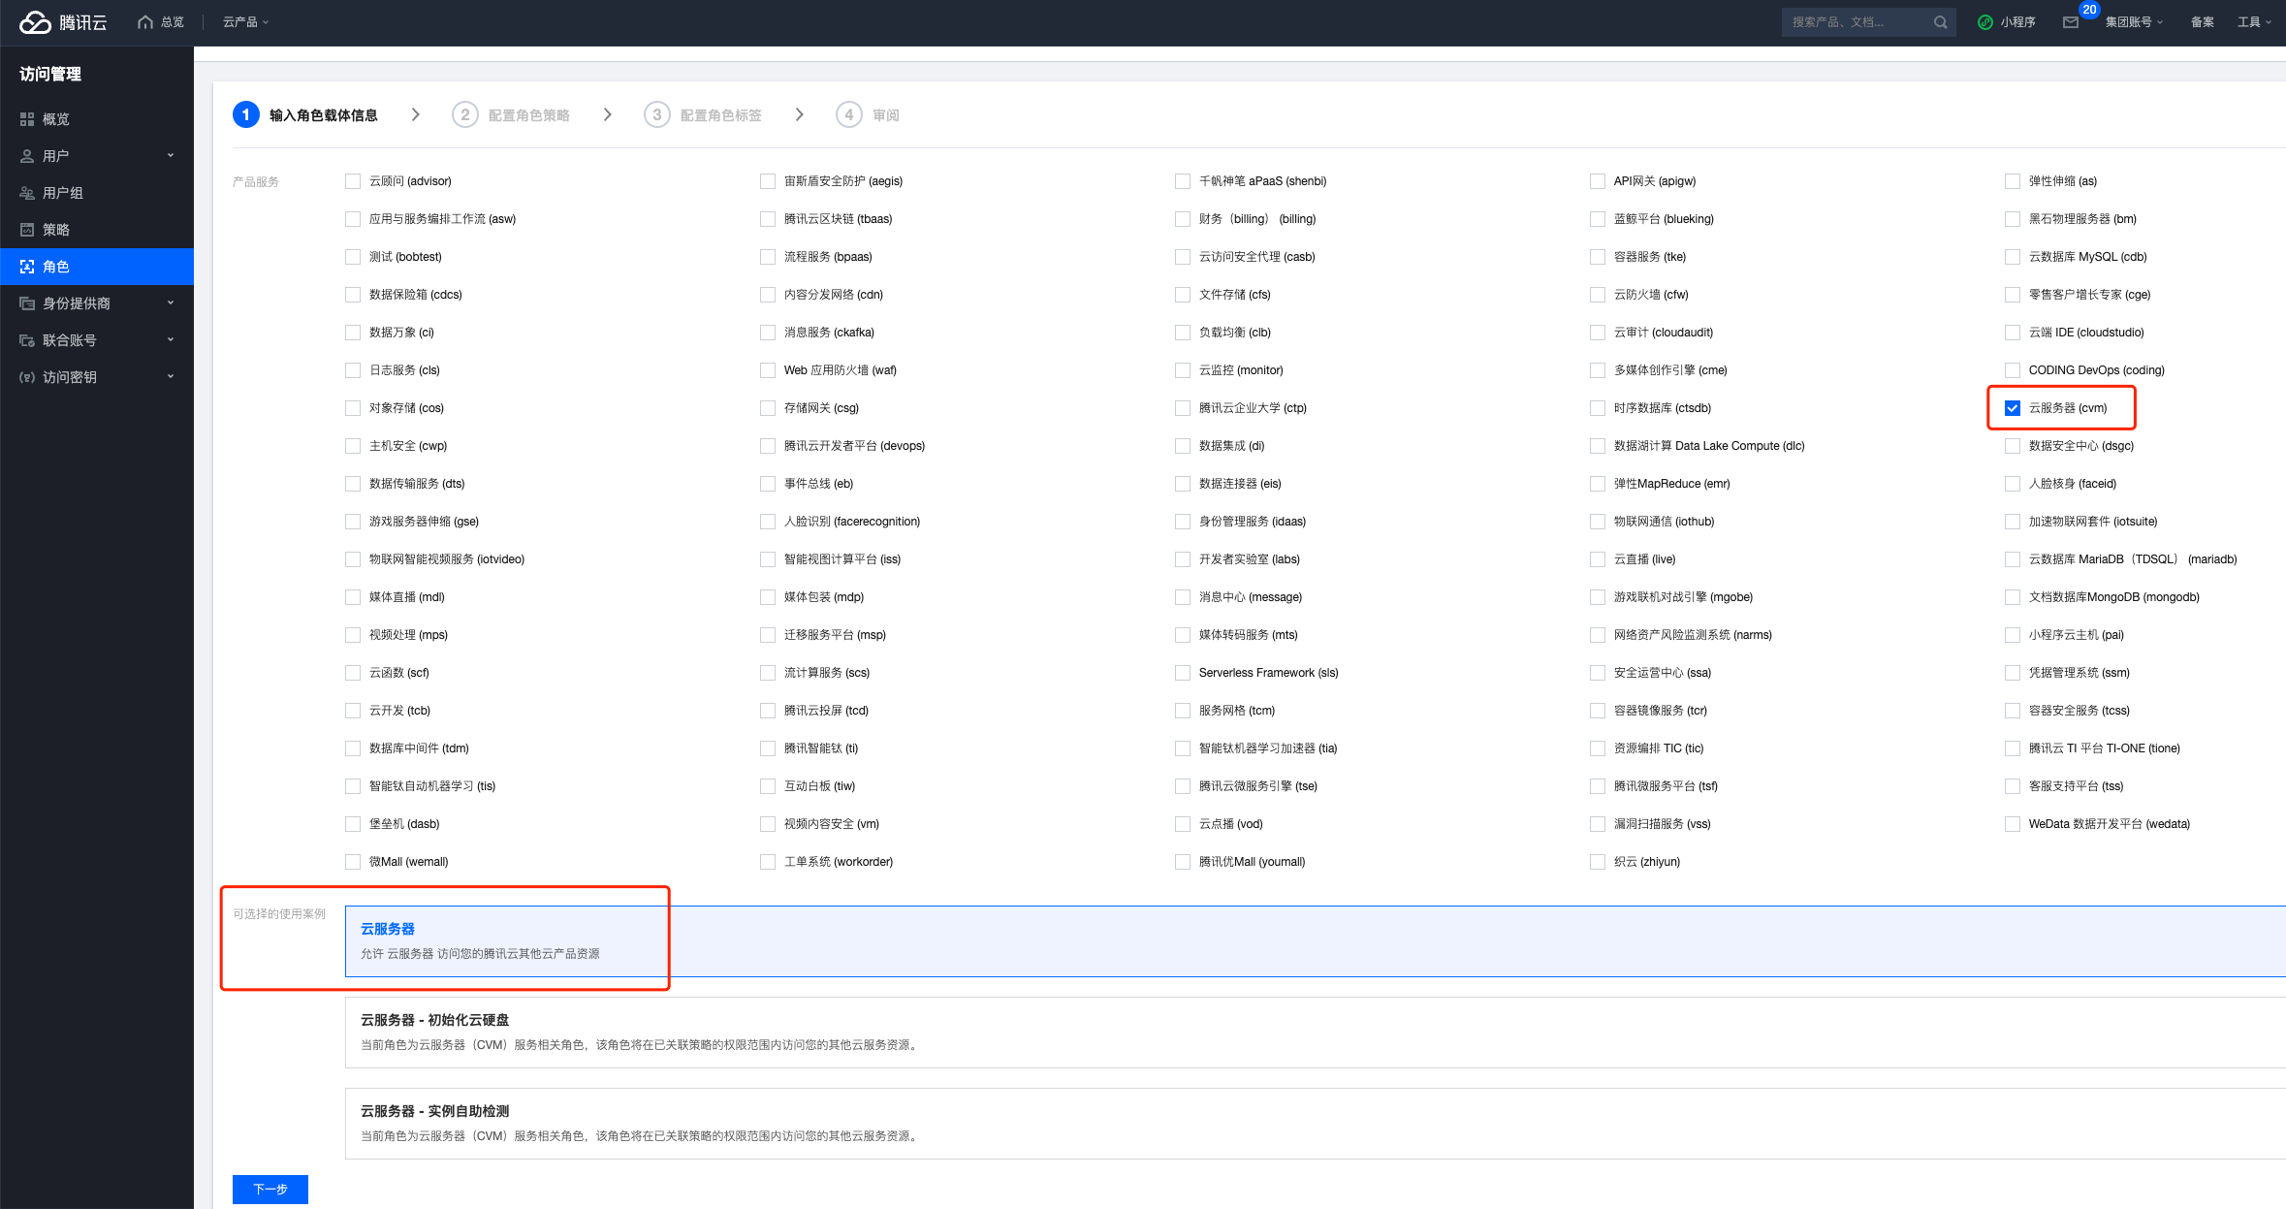2286x1209 pixels.
Task: Check 云直播 (live) checkbox
Action: coord(1598,559)
